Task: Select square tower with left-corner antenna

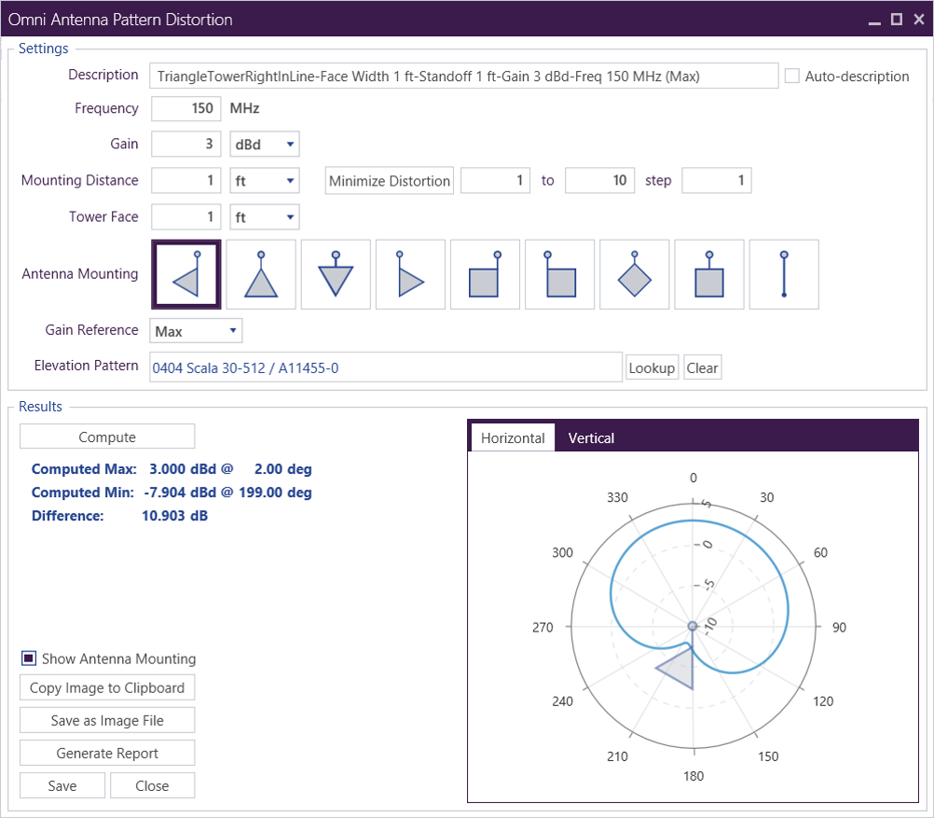Action: tap(559, 274)
